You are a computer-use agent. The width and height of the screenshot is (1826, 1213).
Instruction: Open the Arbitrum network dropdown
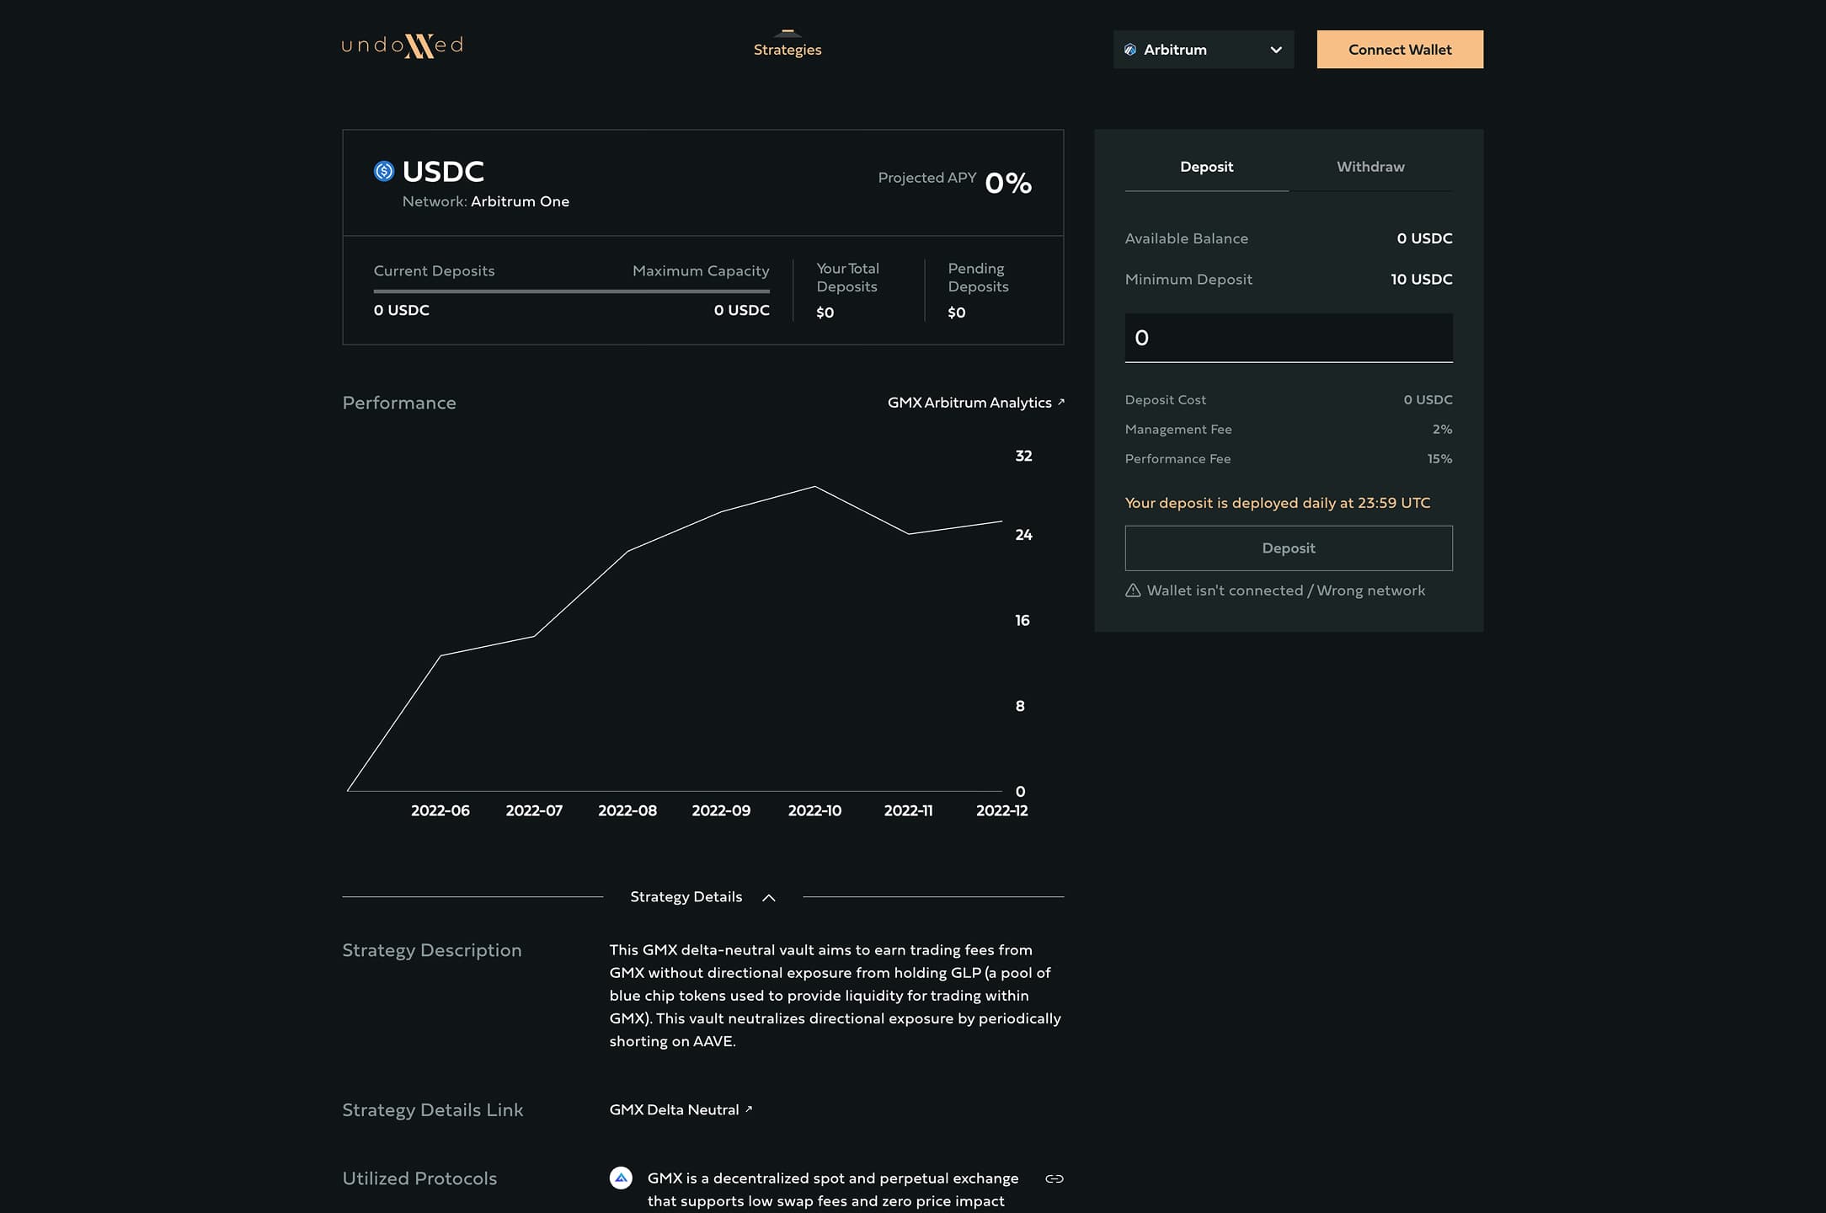click(x=1203, y=50)
